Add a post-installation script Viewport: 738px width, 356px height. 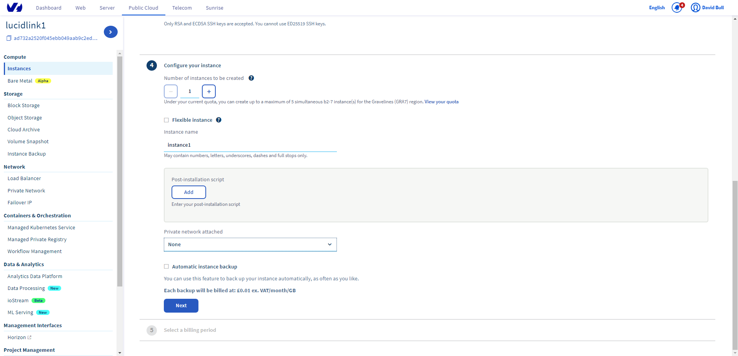189,192
